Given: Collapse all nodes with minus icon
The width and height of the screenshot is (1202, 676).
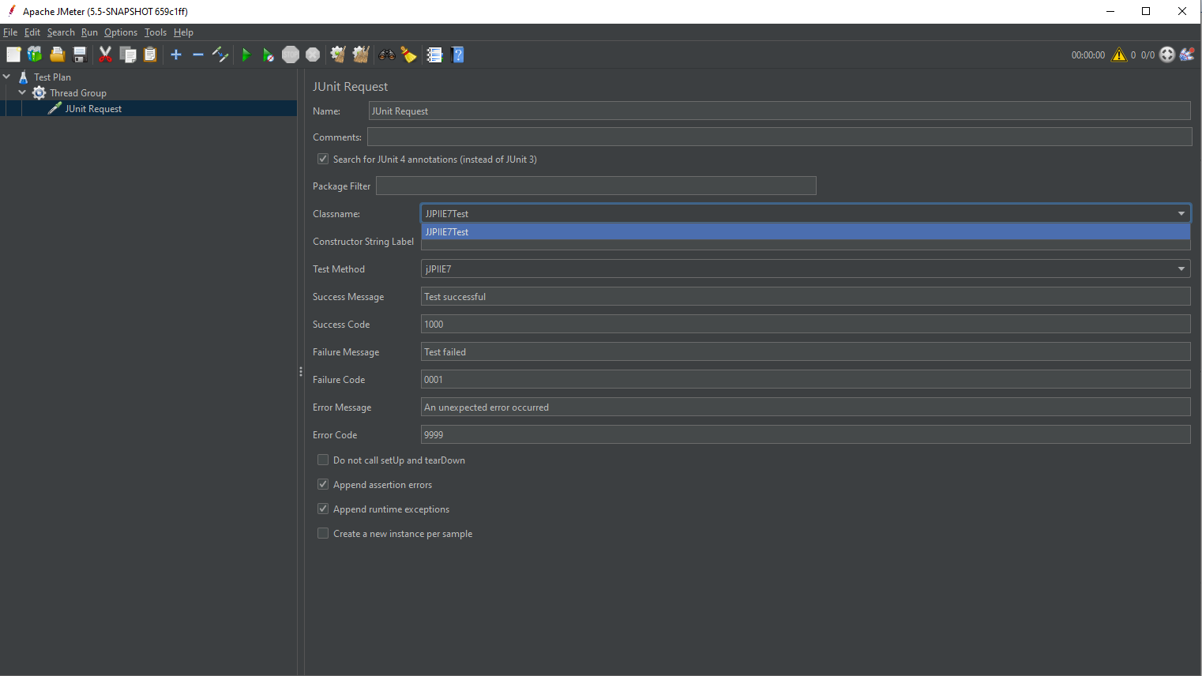Looking at the screenshot, I should (x=198, y=54).
